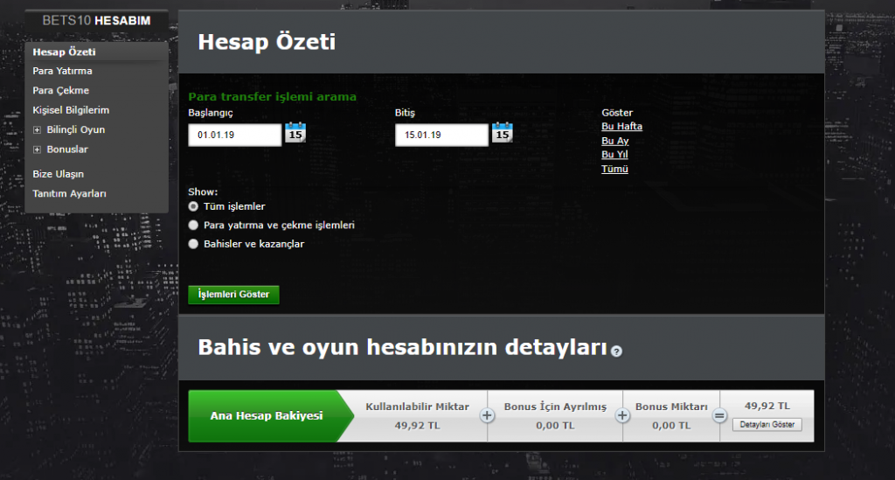Click the equals icon before total balance
895x480 pixels.
(720, 416)
